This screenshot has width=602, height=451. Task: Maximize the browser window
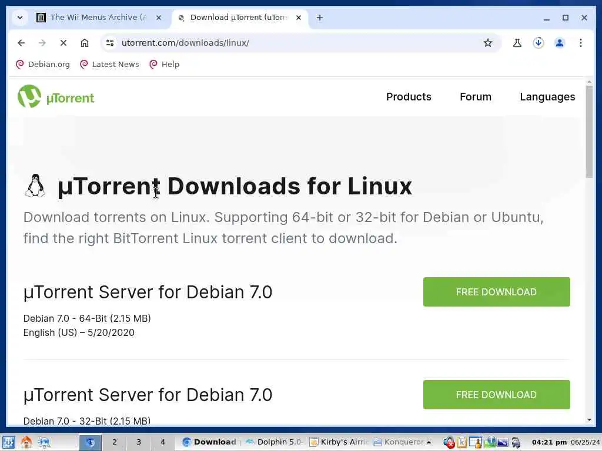[x=566, y=18]
